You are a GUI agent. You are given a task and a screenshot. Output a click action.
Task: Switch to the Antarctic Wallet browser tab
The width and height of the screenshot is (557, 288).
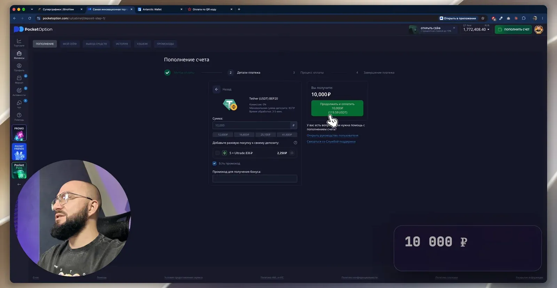click(x=160, y=9)
